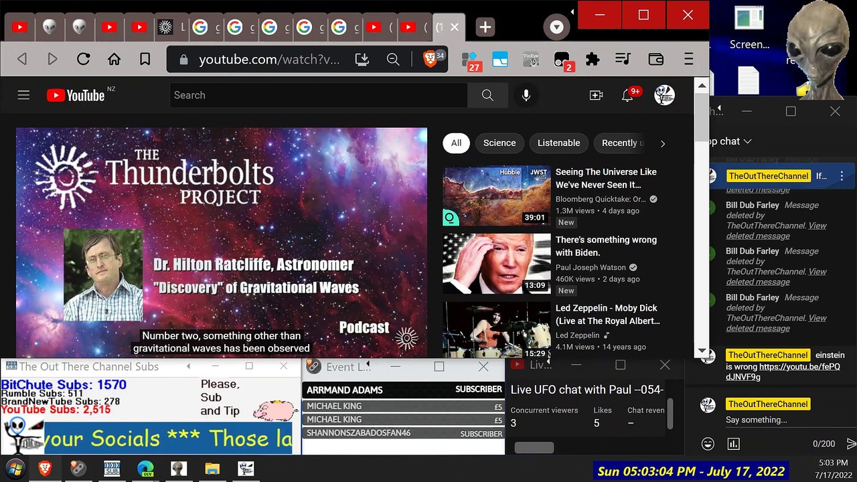Select the Science filter chip
This screenshot has width=857, height=482.
pos(499,143)
